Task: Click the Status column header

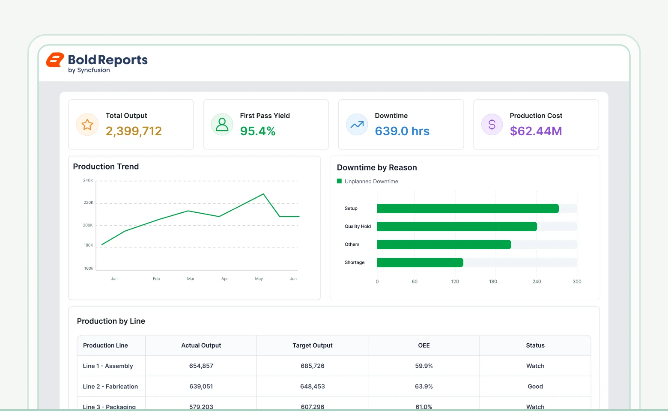Action: (535, 345)
